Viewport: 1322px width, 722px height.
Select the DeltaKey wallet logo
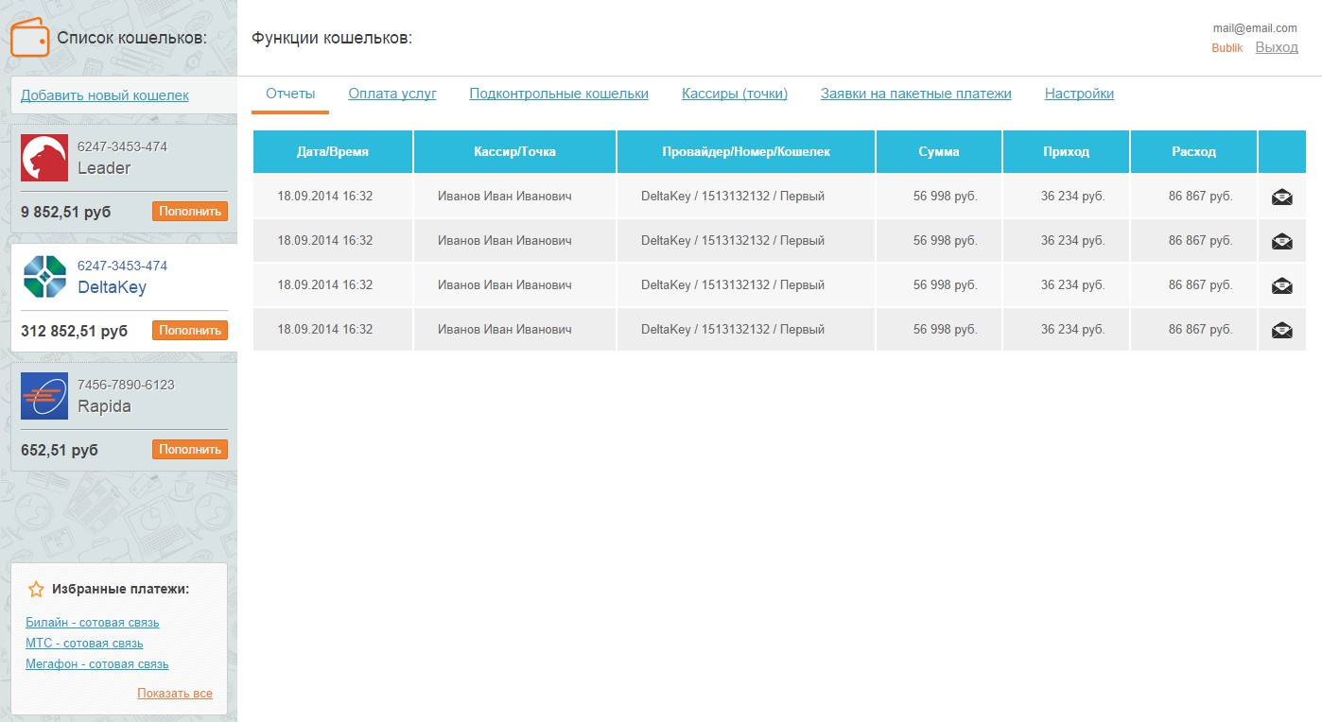44,277
